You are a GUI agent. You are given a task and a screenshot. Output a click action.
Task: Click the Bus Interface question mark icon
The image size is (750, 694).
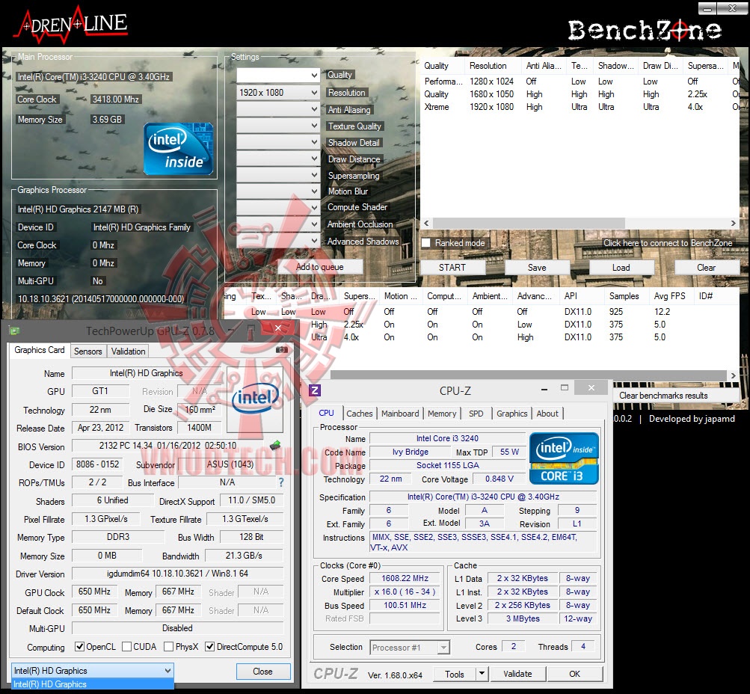click(x=280, y=482)
